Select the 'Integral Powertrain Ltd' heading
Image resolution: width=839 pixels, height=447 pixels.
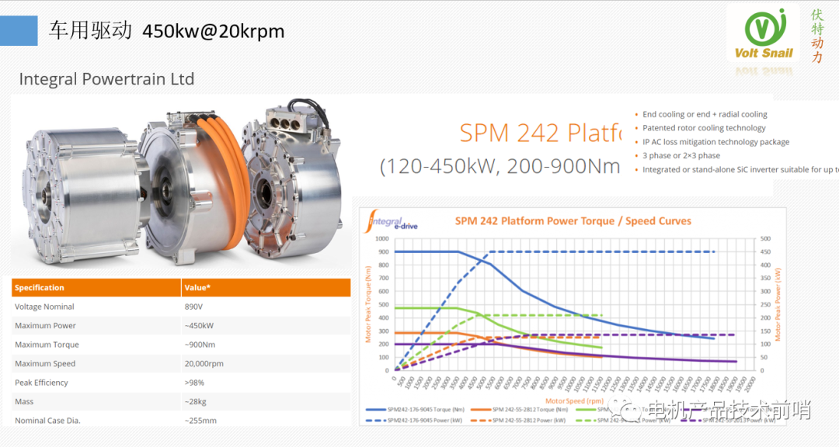coord(106,79)
